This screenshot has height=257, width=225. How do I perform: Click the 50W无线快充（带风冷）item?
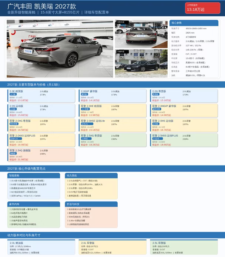[78, 217]
